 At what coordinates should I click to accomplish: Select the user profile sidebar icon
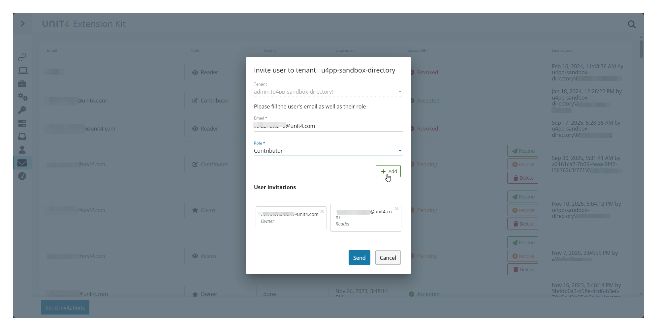[x=22, y=150]
